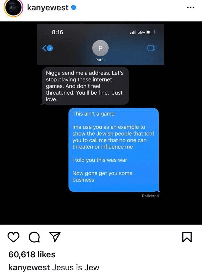The image size is (202, 273).
Task: Expand Puff contact details chevron
Action: pos(104,60)
